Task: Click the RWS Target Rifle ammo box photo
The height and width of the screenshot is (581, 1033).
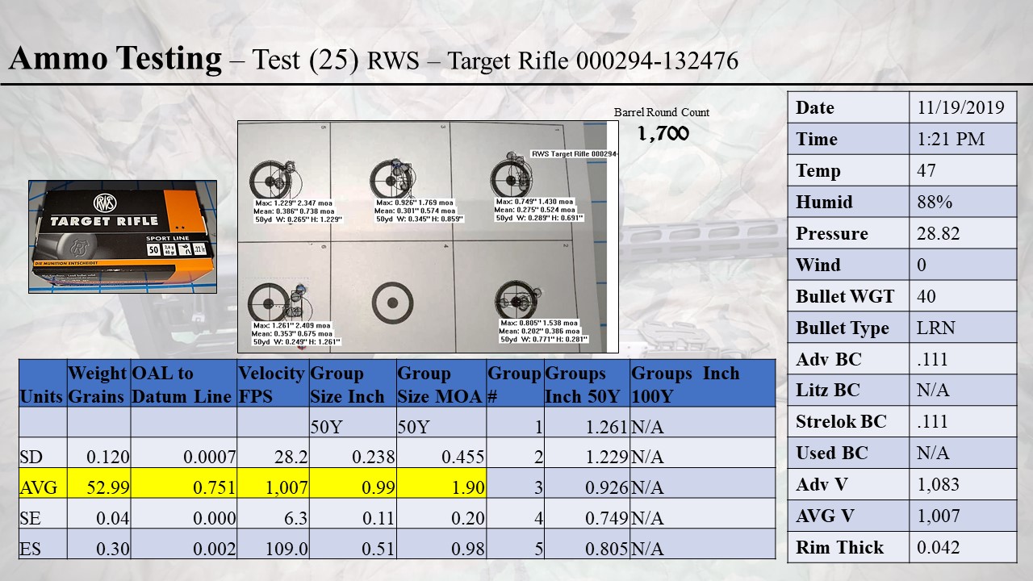Action: pyautogui.click(x=123, y=236)
